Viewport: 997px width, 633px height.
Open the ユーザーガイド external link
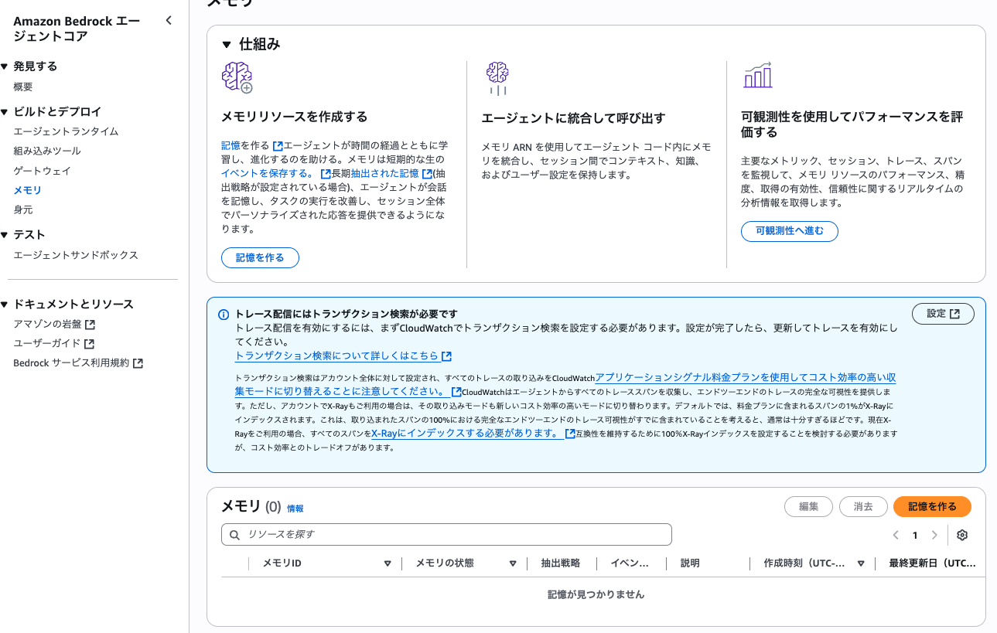[54, 343]
